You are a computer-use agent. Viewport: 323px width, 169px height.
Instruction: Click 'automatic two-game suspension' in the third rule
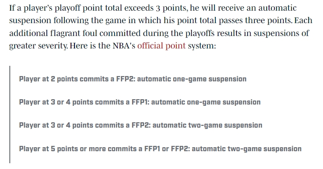pyautogui.click(x=207, y=125)
